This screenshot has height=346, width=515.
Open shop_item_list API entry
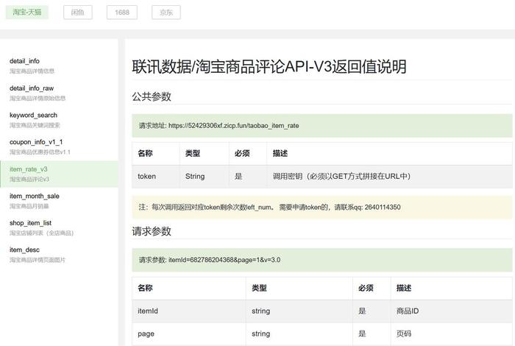coord(59,227)
